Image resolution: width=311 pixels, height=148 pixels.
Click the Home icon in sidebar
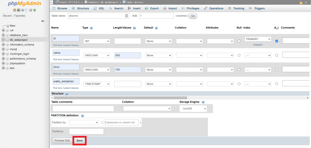point(14,10)
